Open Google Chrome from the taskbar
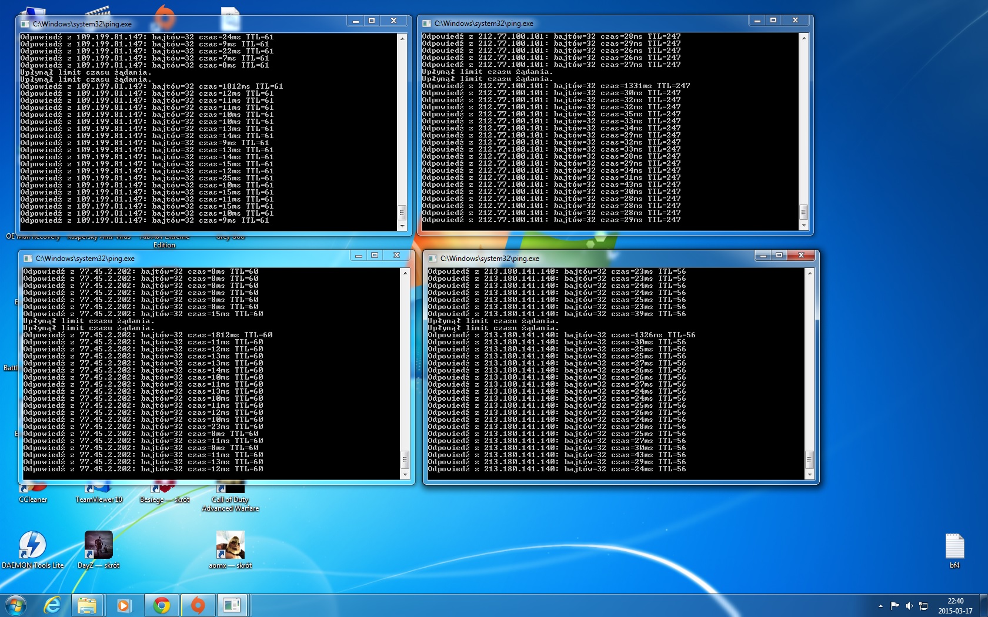 [162, 605]
